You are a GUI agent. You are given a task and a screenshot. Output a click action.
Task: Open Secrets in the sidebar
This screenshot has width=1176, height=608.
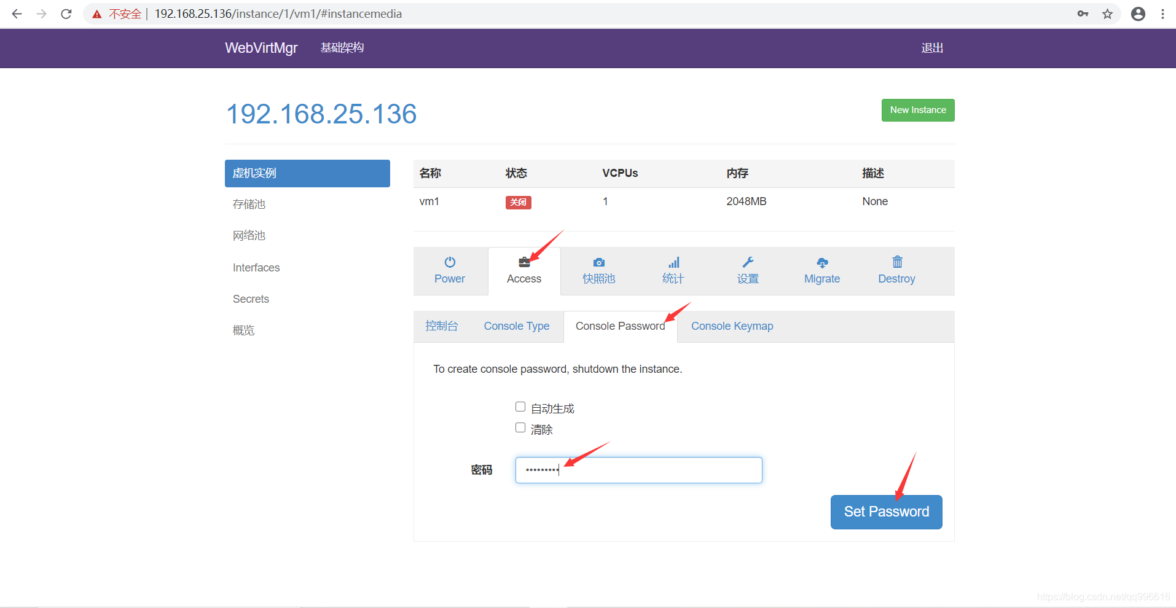click(251, 299)
